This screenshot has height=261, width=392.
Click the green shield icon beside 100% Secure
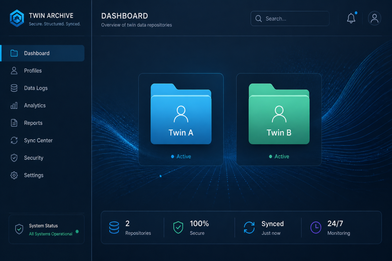pyautogui.click(x=178, y=228)
